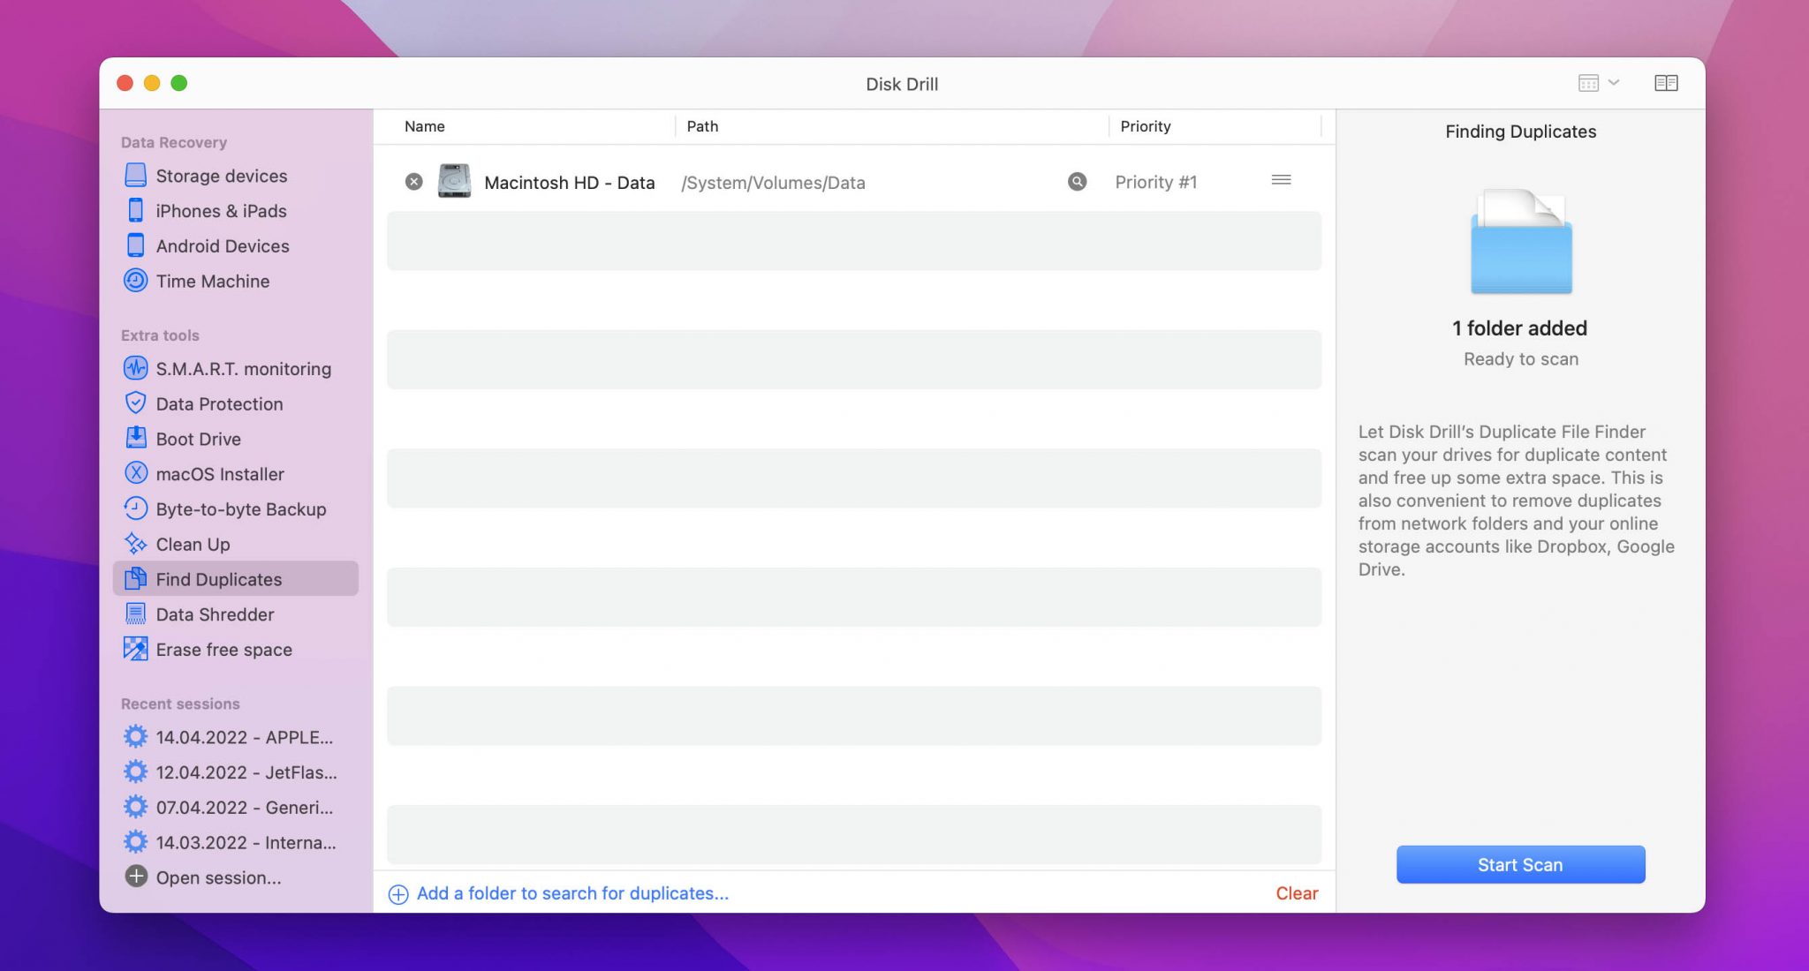Open Data Shredder label

click(x=216, y=614)
